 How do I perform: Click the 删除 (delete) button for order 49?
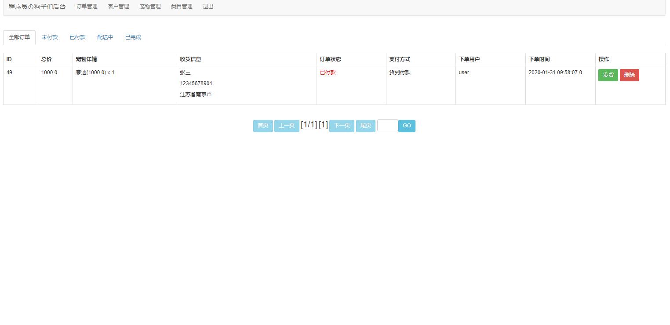[x=630, y=75]
